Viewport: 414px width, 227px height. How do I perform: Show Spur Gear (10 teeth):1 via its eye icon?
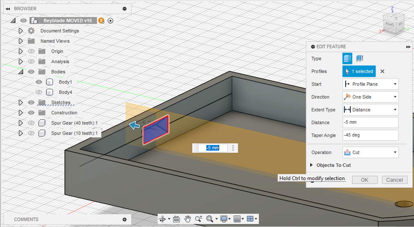[x=31, y=134]
